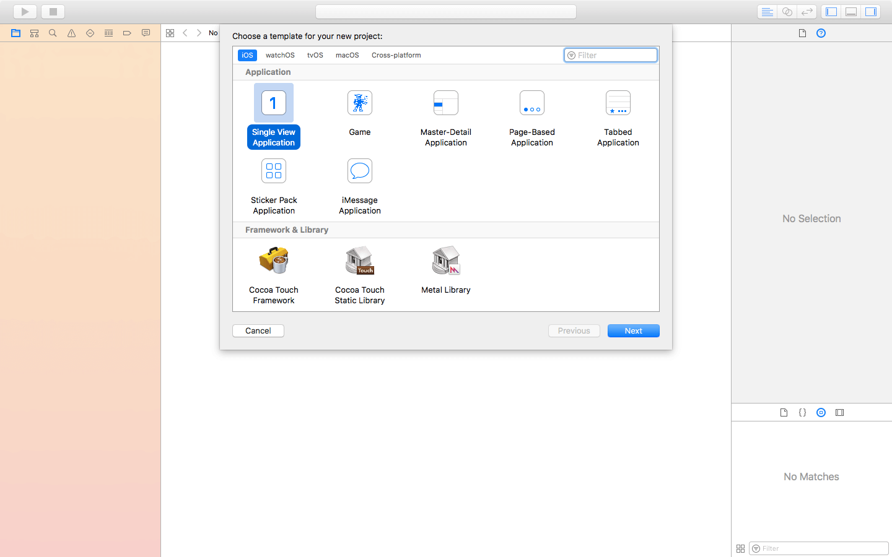The image size is (892, 557).
Task: Open the Symbol navigator icon
Action: 35,33
